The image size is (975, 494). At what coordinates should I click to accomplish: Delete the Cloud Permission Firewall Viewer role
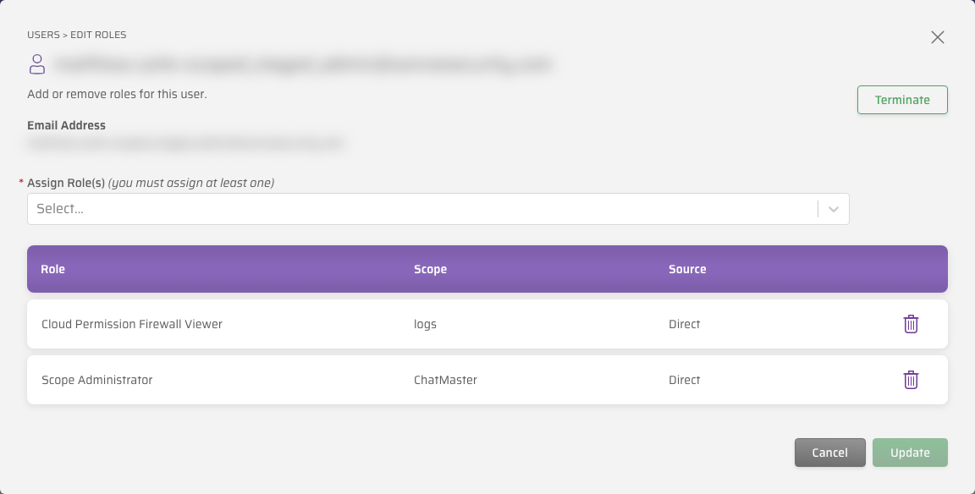pyautogui.click(x=911, y=324)
